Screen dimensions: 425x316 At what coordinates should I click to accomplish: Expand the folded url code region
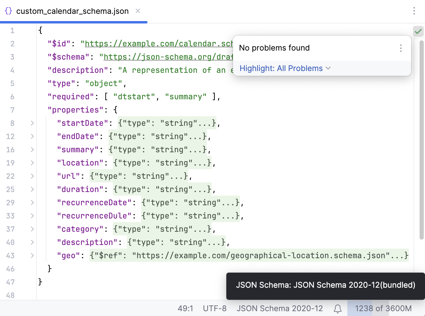click(x=138, y=176)
